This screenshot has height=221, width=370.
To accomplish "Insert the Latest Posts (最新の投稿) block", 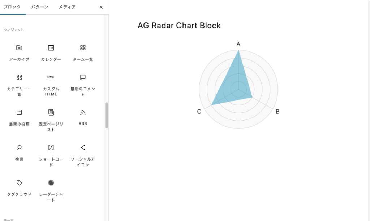I will [x=19, y=117].
